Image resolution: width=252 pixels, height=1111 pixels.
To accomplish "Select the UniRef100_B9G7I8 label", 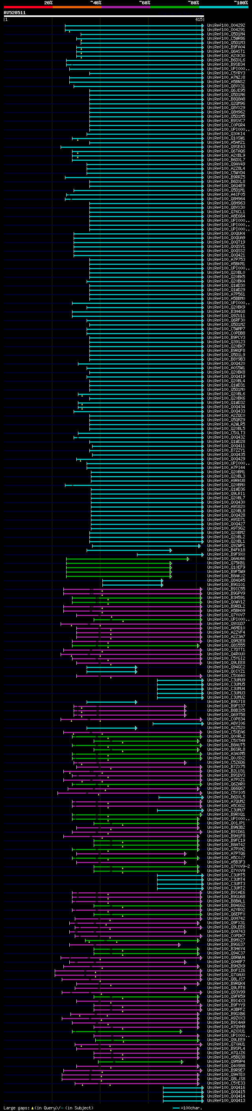I will coord(226,702).
